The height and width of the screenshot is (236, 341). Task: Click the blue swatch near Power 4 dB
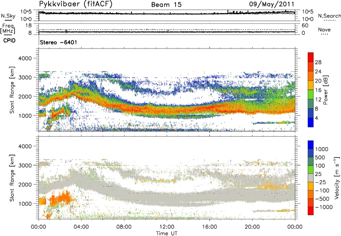[311, 122]
